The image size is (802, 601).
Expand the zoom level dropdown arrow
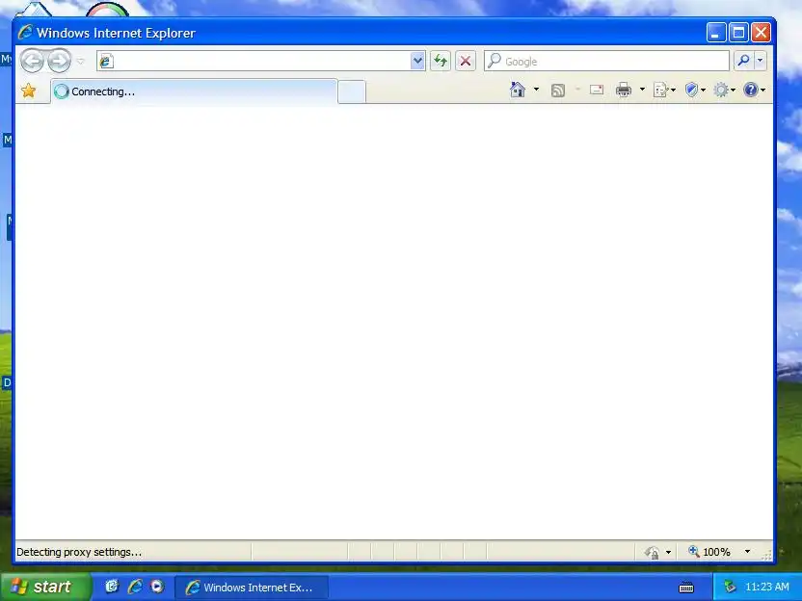coord(747,552)
